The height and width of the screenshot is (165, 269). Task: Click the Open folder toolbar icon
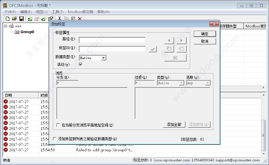[14, 18]
